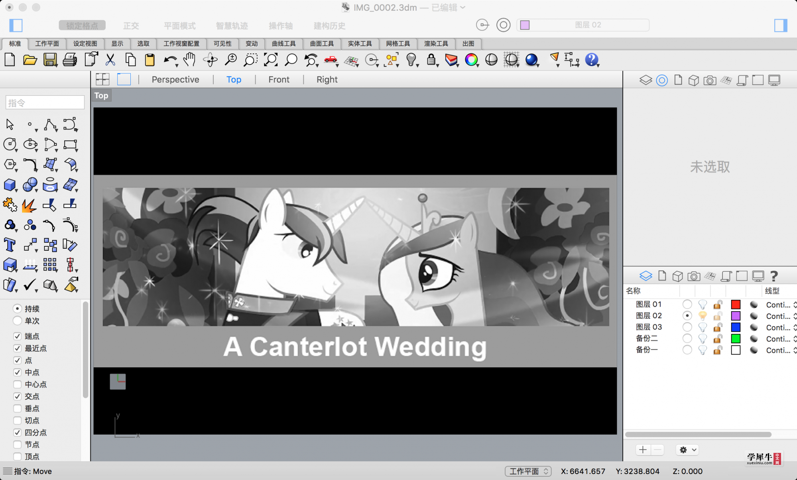Select the Box solid tool
The image size is (797, 480).
10,185
